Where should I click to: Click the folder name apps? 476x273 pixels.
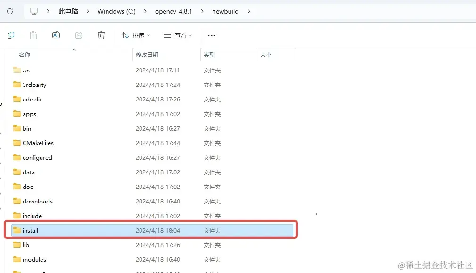coord(29,114)
